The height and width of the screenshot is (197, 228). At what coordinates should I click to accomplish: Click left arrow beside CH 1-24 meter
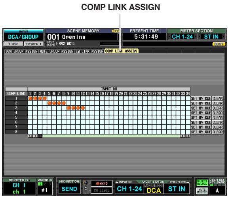[x=169, y=37]
